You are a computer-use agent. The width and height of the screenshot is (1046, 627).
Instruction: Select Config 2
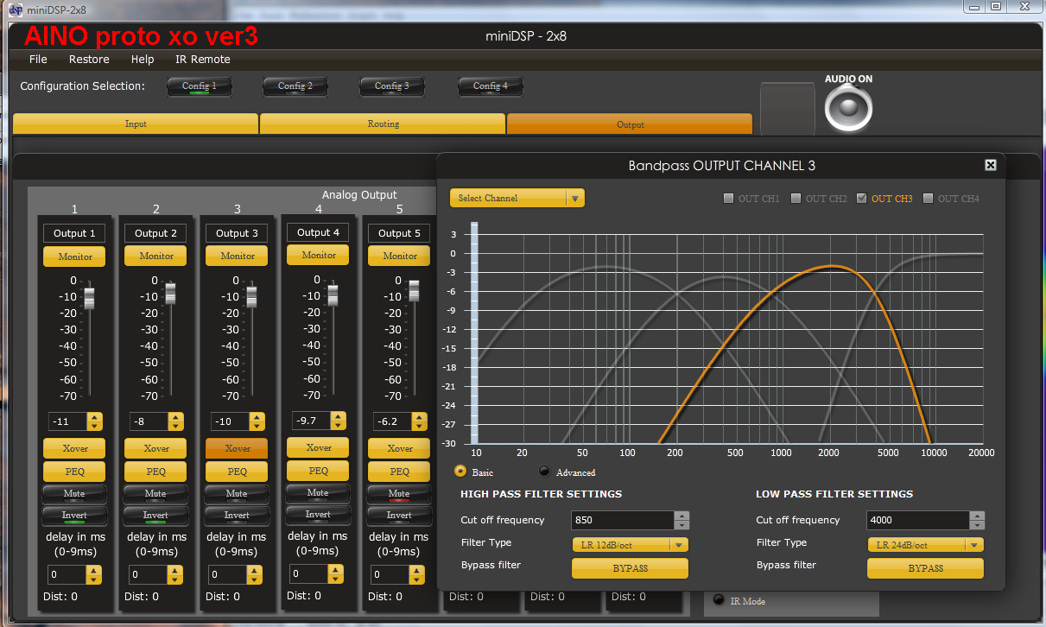[x=295, y=86]
